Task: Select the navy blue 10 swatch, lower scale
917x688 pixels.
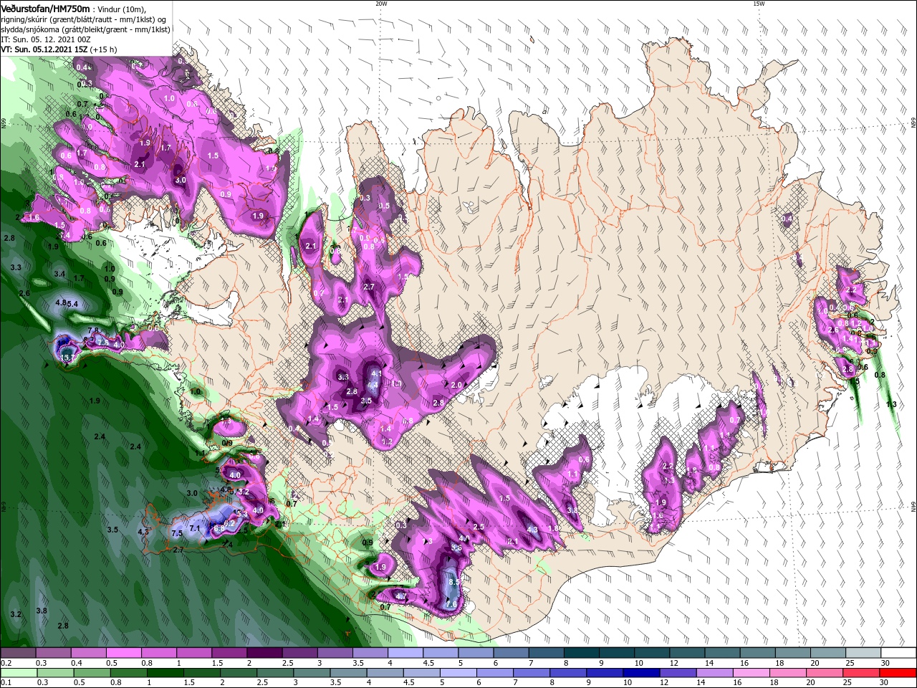Action: 642,673
